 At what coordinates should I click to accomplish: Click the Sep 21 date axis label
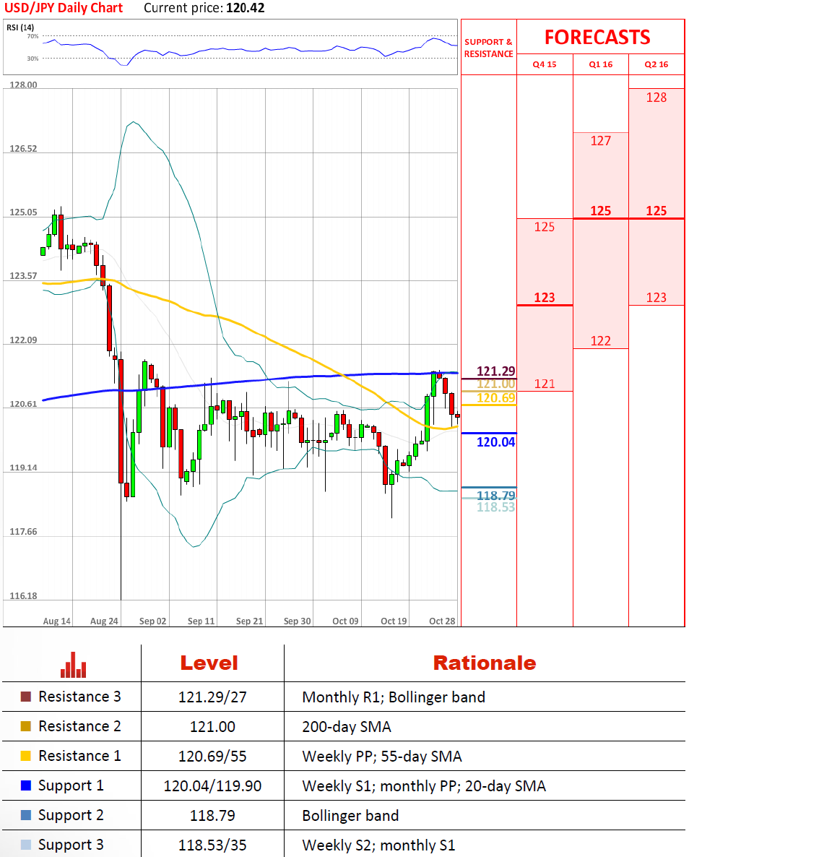(249, 621)
